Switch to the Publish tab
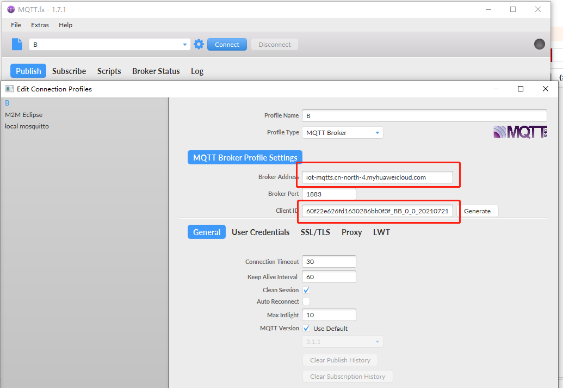This screenshot has height=388, width=563. point(28,71)
